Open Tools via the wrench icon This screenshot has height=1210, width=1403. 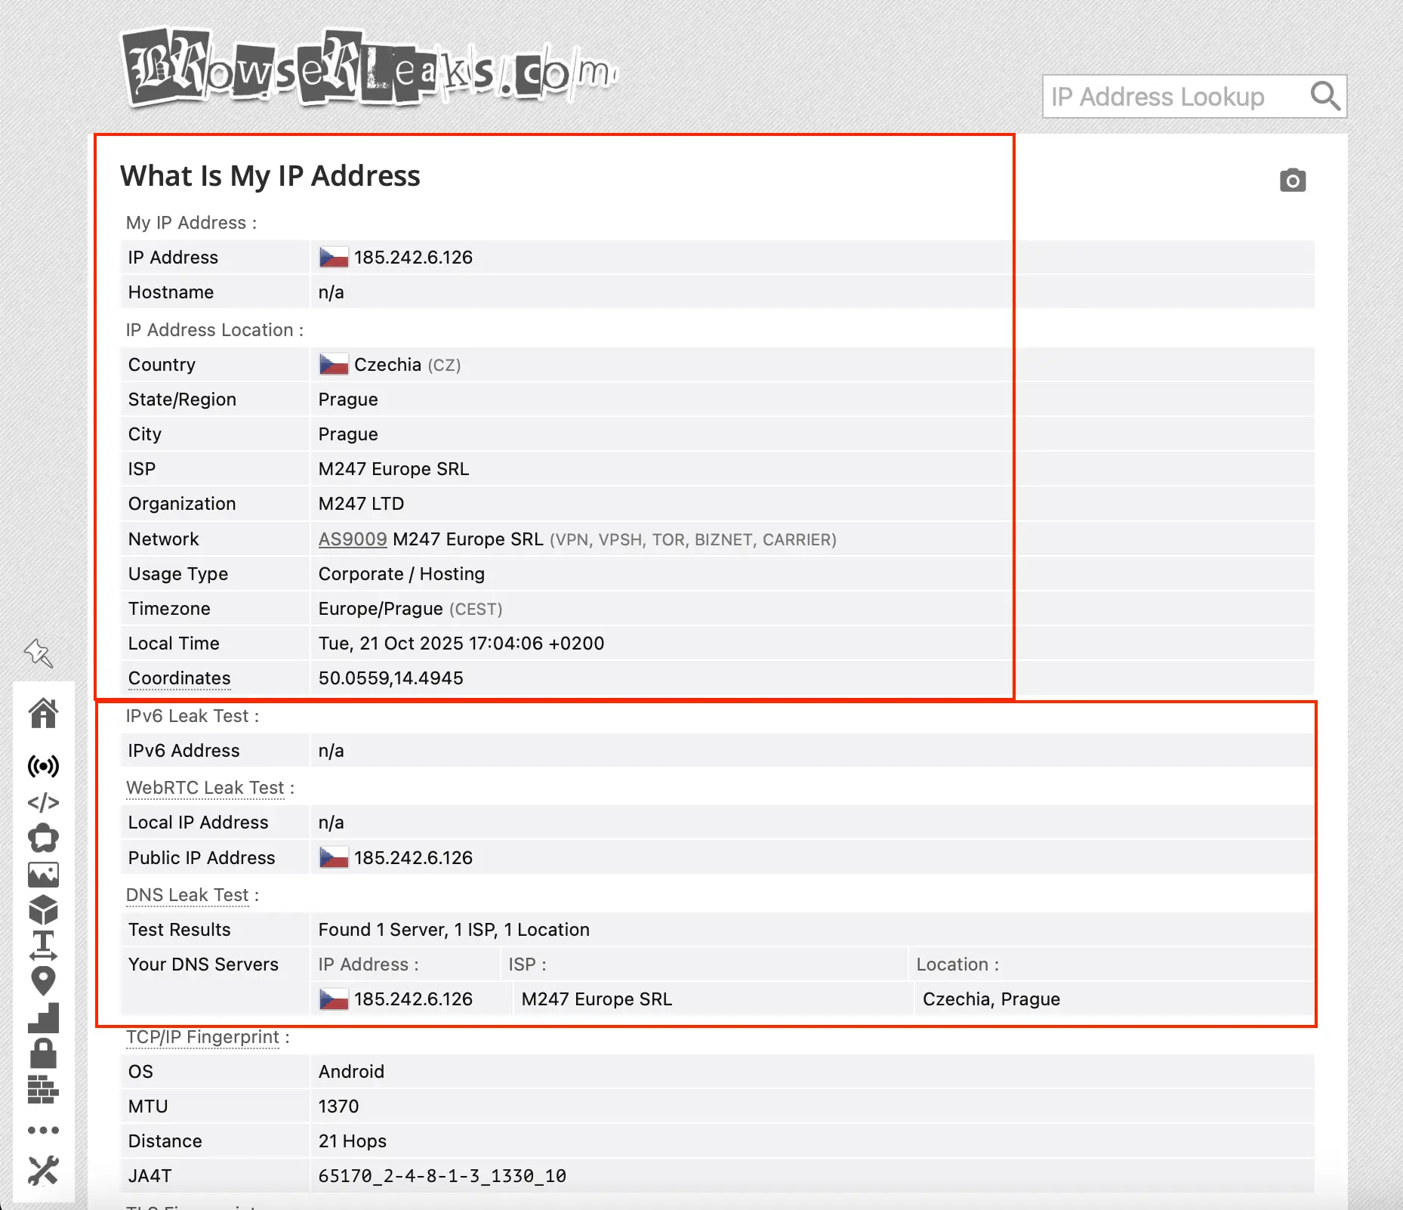pos(45,1171)
